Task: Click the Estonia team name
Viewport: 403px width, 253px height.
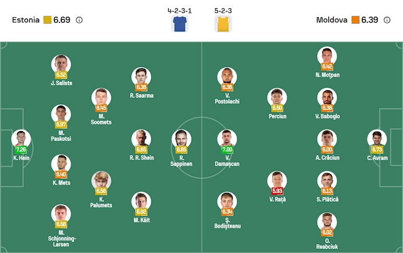Action: (x=26, y=20)
